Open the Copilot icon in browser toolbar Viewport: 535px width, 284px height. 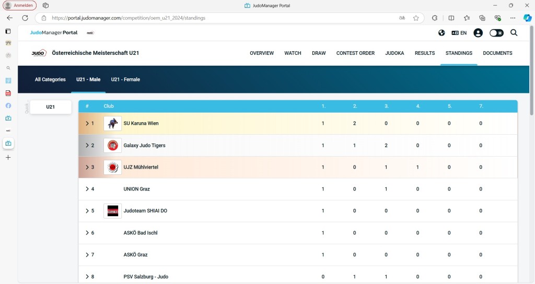point(528,18)
